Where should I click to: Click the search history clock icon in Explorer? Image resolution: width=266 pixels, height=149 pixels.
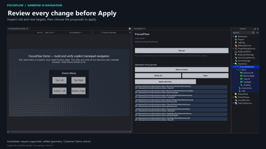coord(253,33)
